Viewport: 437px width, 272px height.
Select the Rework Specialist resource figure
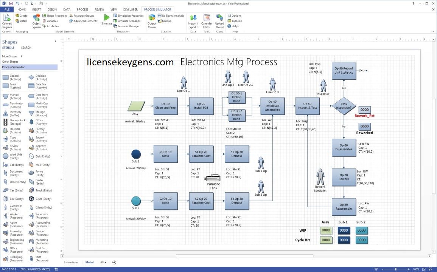tap(320, 176)
